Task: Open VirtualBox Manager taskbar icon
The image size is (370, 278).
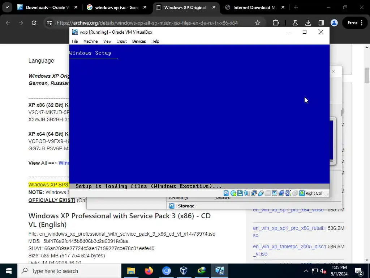Action: pos(184,271)
